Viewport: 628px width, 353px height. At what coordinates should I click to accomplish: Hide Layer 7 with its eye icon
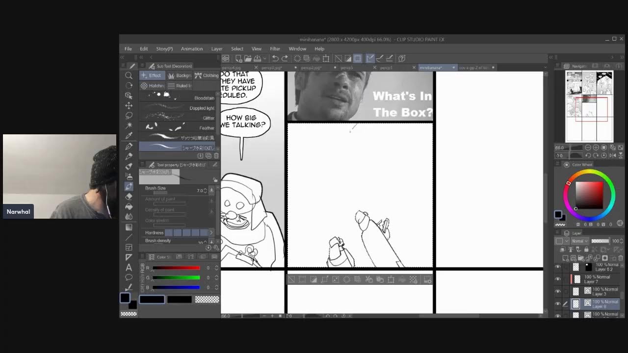pyautogui.click(x=557, y=279)
